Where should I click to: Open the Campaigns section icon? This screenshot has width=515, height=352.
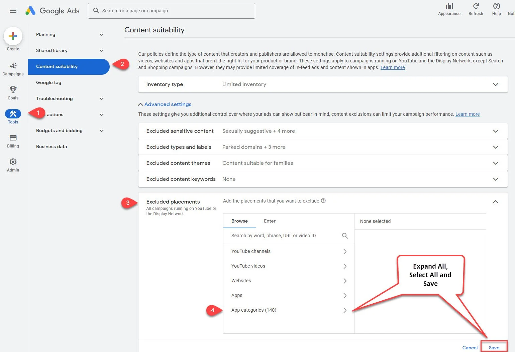[13, 66]
